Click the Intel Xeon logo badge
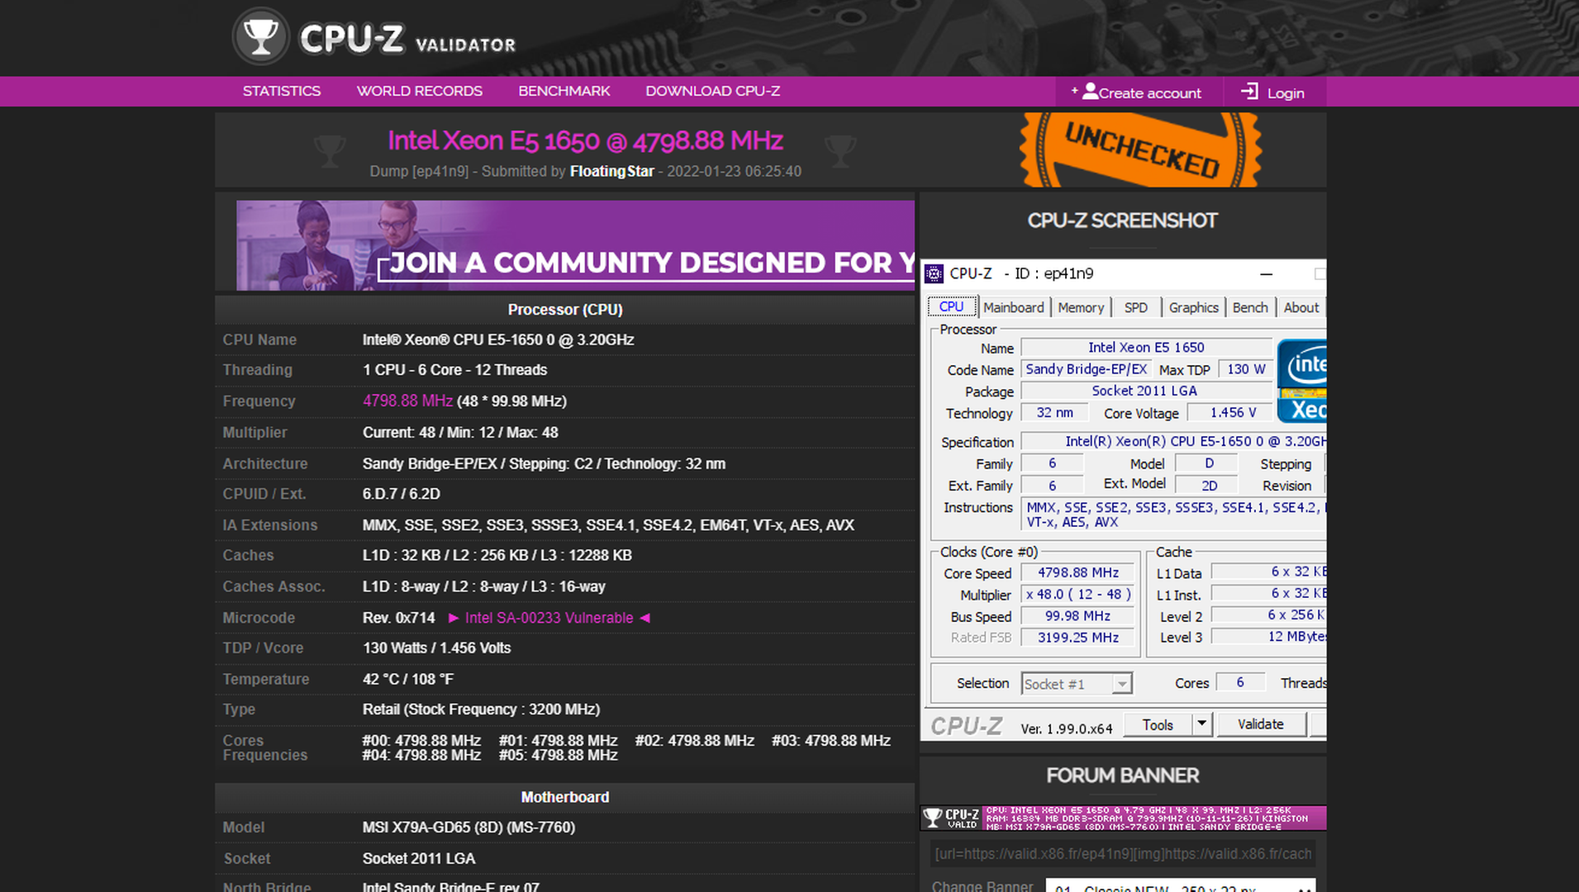 [x=1301, y=381]
